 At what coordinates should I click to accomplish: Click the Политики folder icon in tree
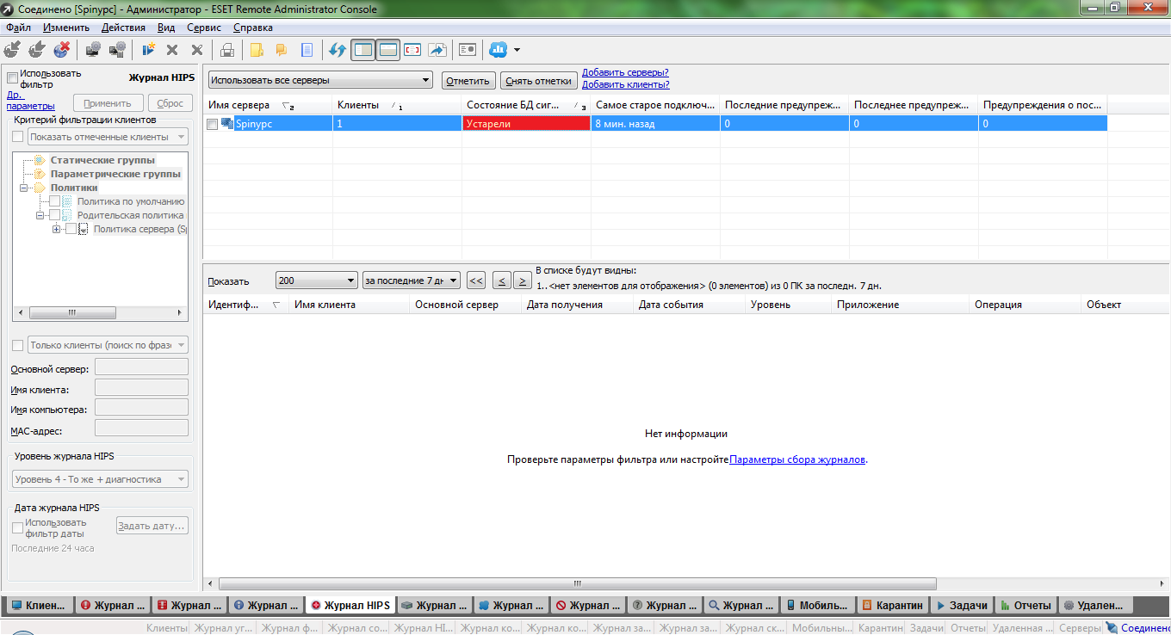click(40, 188)
